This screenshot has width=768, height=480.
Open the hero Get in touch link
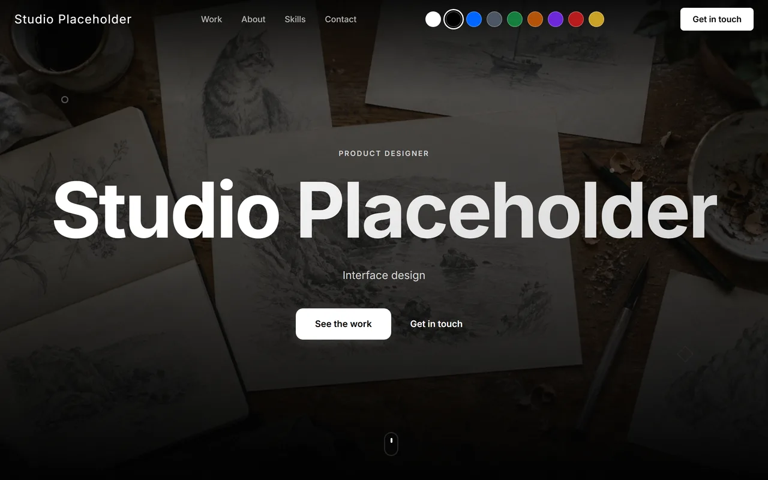click(436, 324)
